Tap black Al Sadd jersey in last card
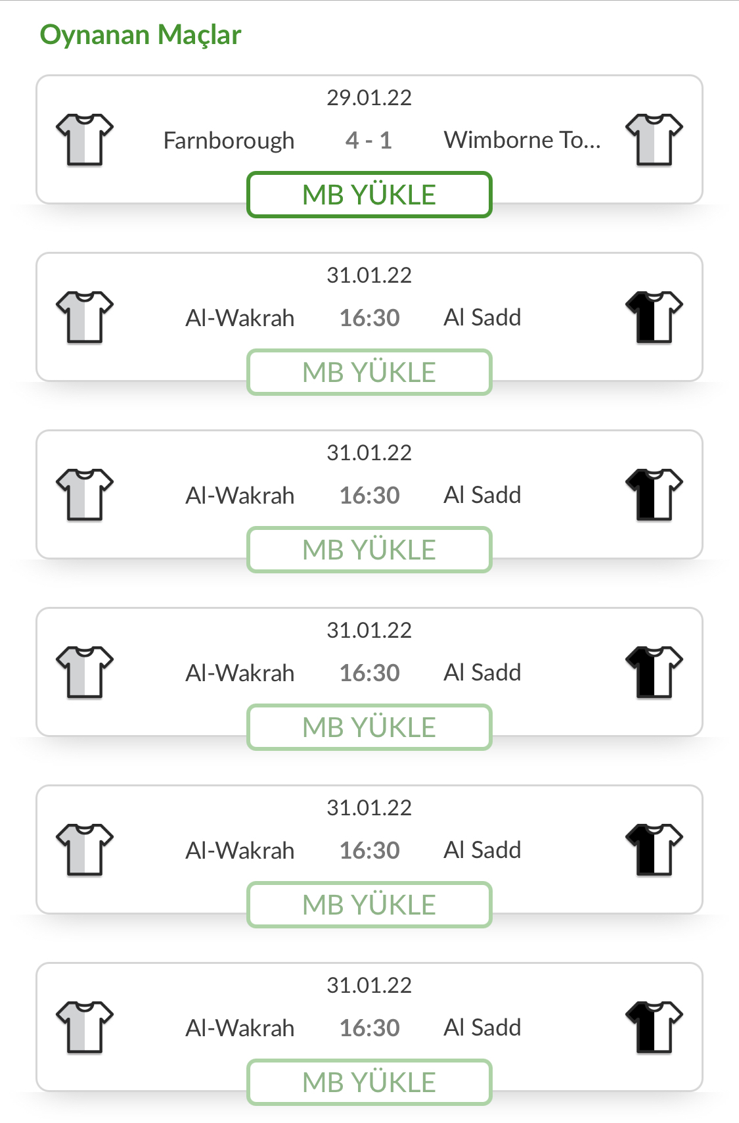The width and height of the screenshot is (739, 1123). (654, 1027)
